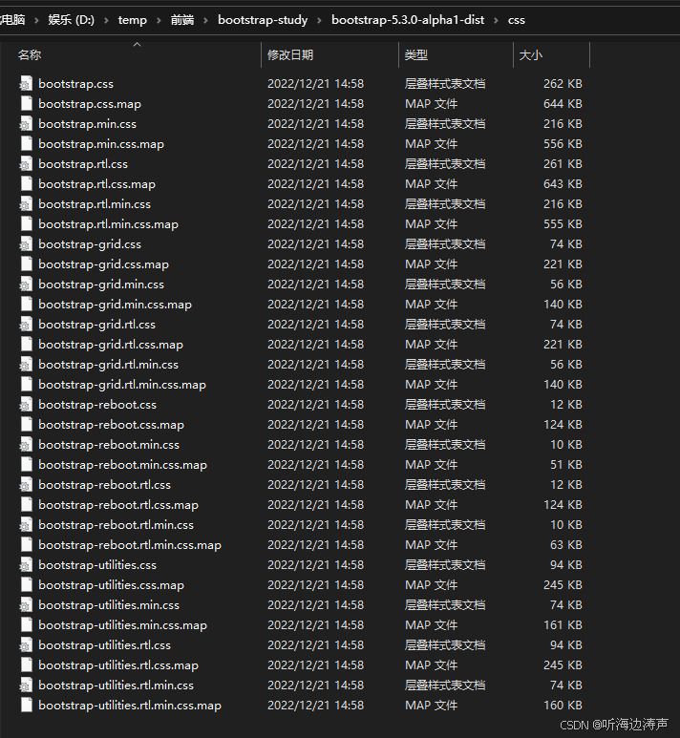This screenshot has width=680, height=738.
Task: Click the 262 KB size cell
Action: [563, 84]
